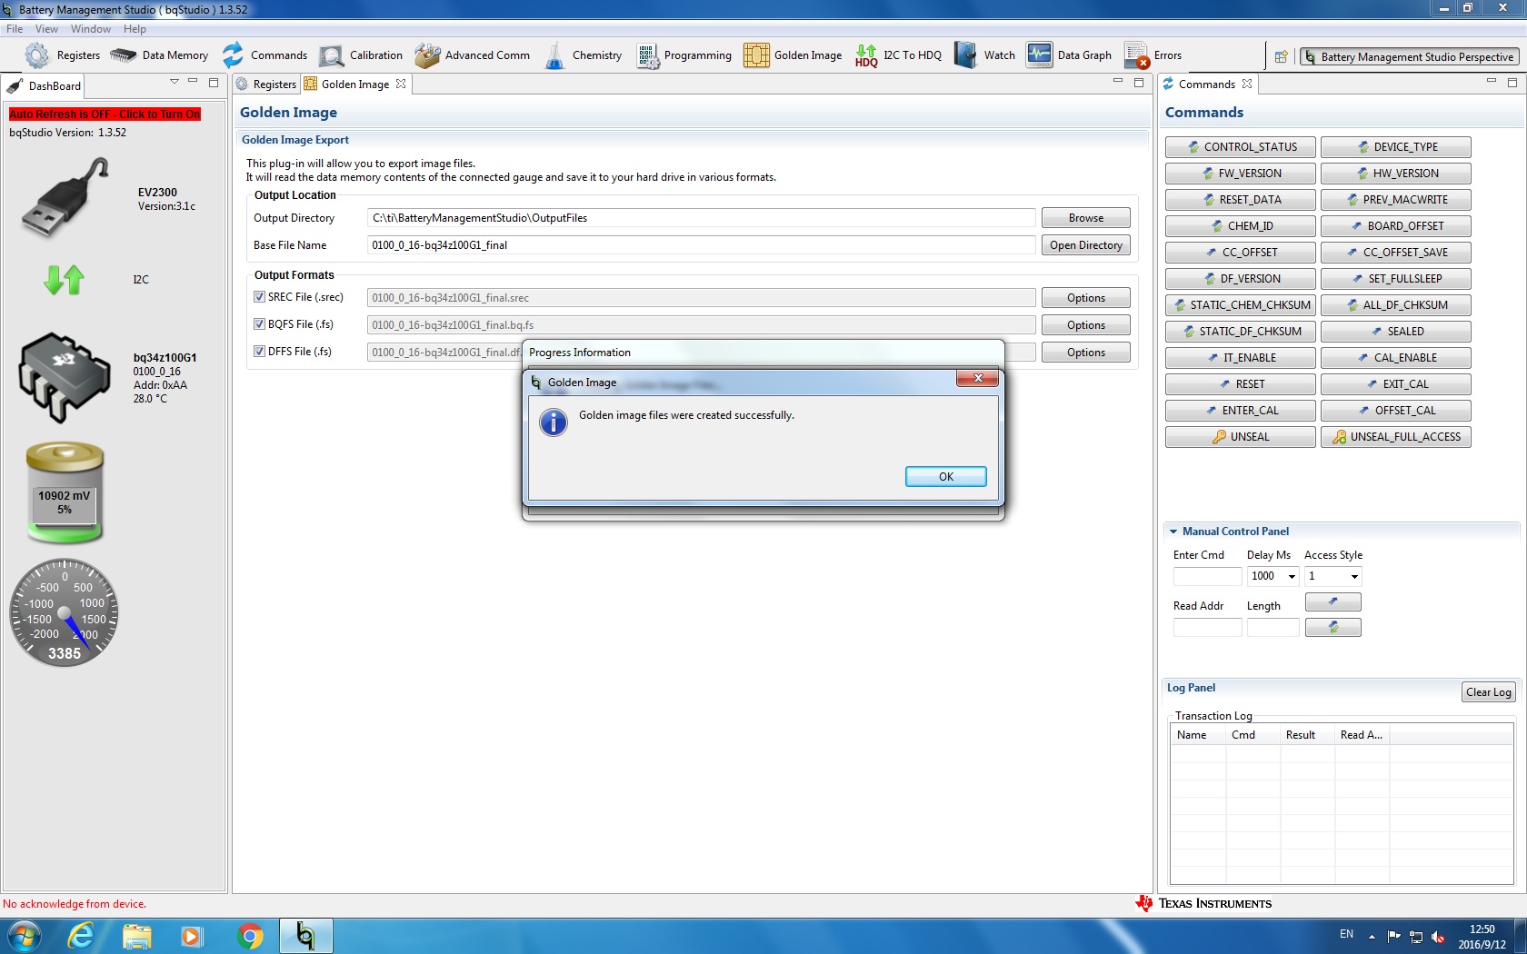
Task: Click the Open Directory button
Action: click(1086, 245)
